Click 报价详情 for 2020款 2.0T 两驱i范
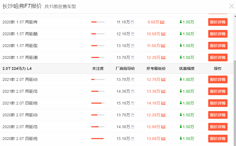The image size is (236, 146). pos(218,127)
